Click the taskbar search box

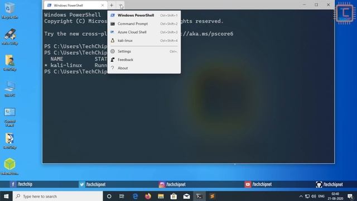[x=58, y=196]
